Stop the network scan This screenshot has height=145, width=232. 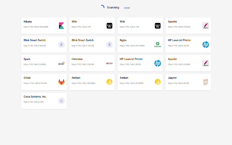pyautogui.click(x=127, y=8)
